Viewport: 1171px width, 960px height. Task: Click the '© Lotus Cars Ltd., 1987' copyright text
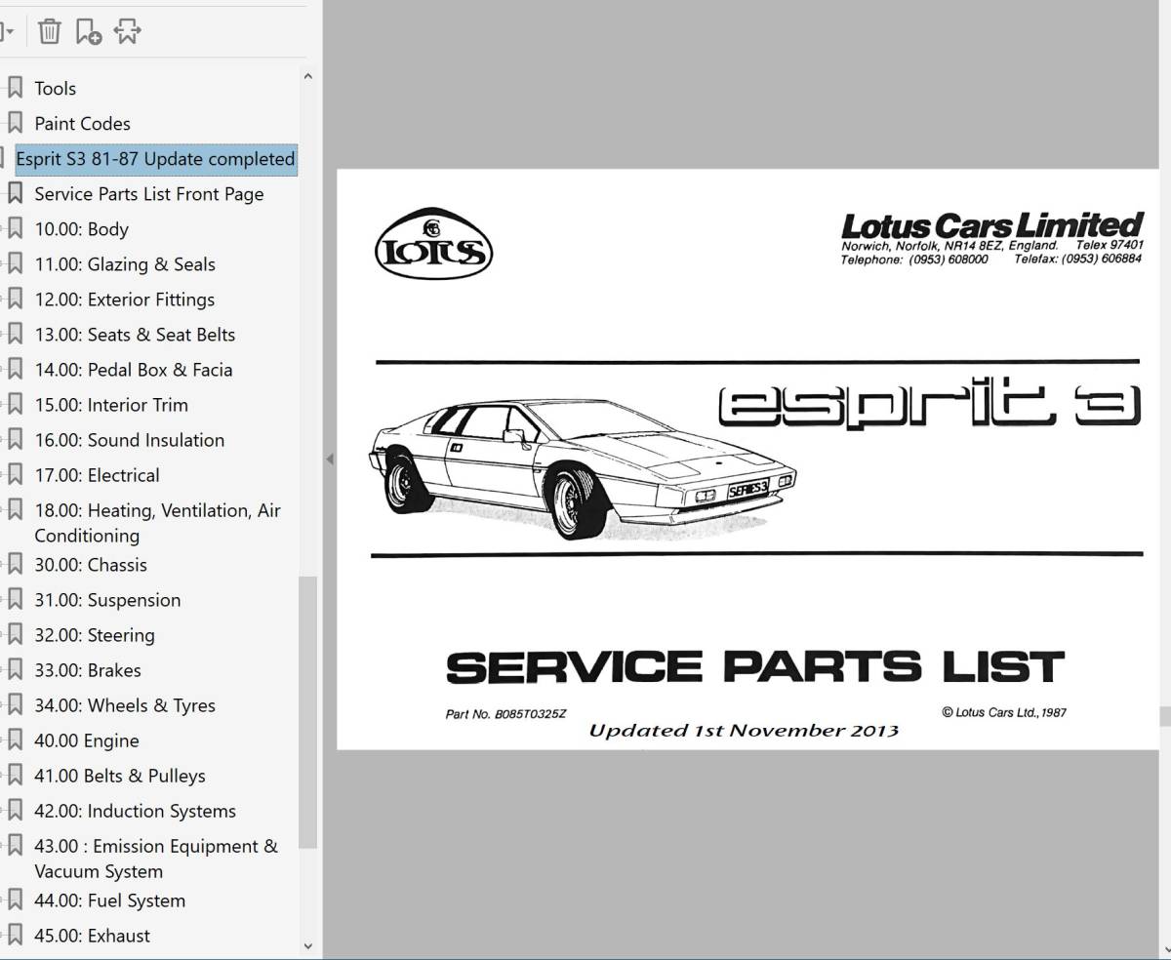coord(1004,712)
